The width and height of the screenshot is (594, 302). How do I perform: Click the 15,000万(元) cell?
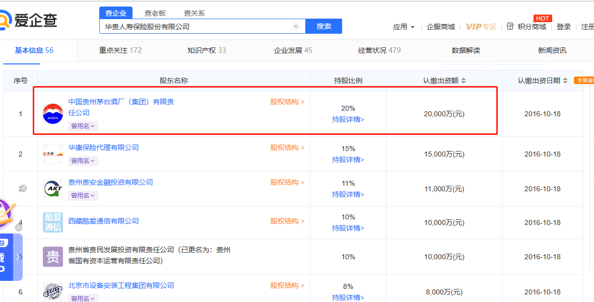[x=444, y=154]
